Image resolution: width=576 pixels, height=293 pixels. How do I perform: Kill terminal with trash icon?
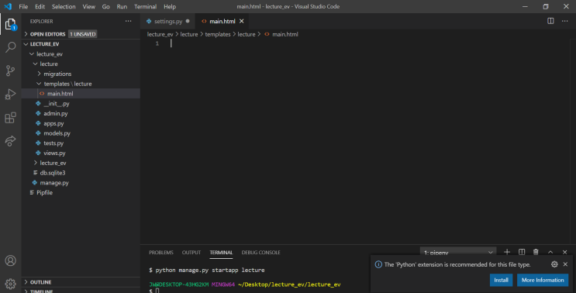coord(536,252)
